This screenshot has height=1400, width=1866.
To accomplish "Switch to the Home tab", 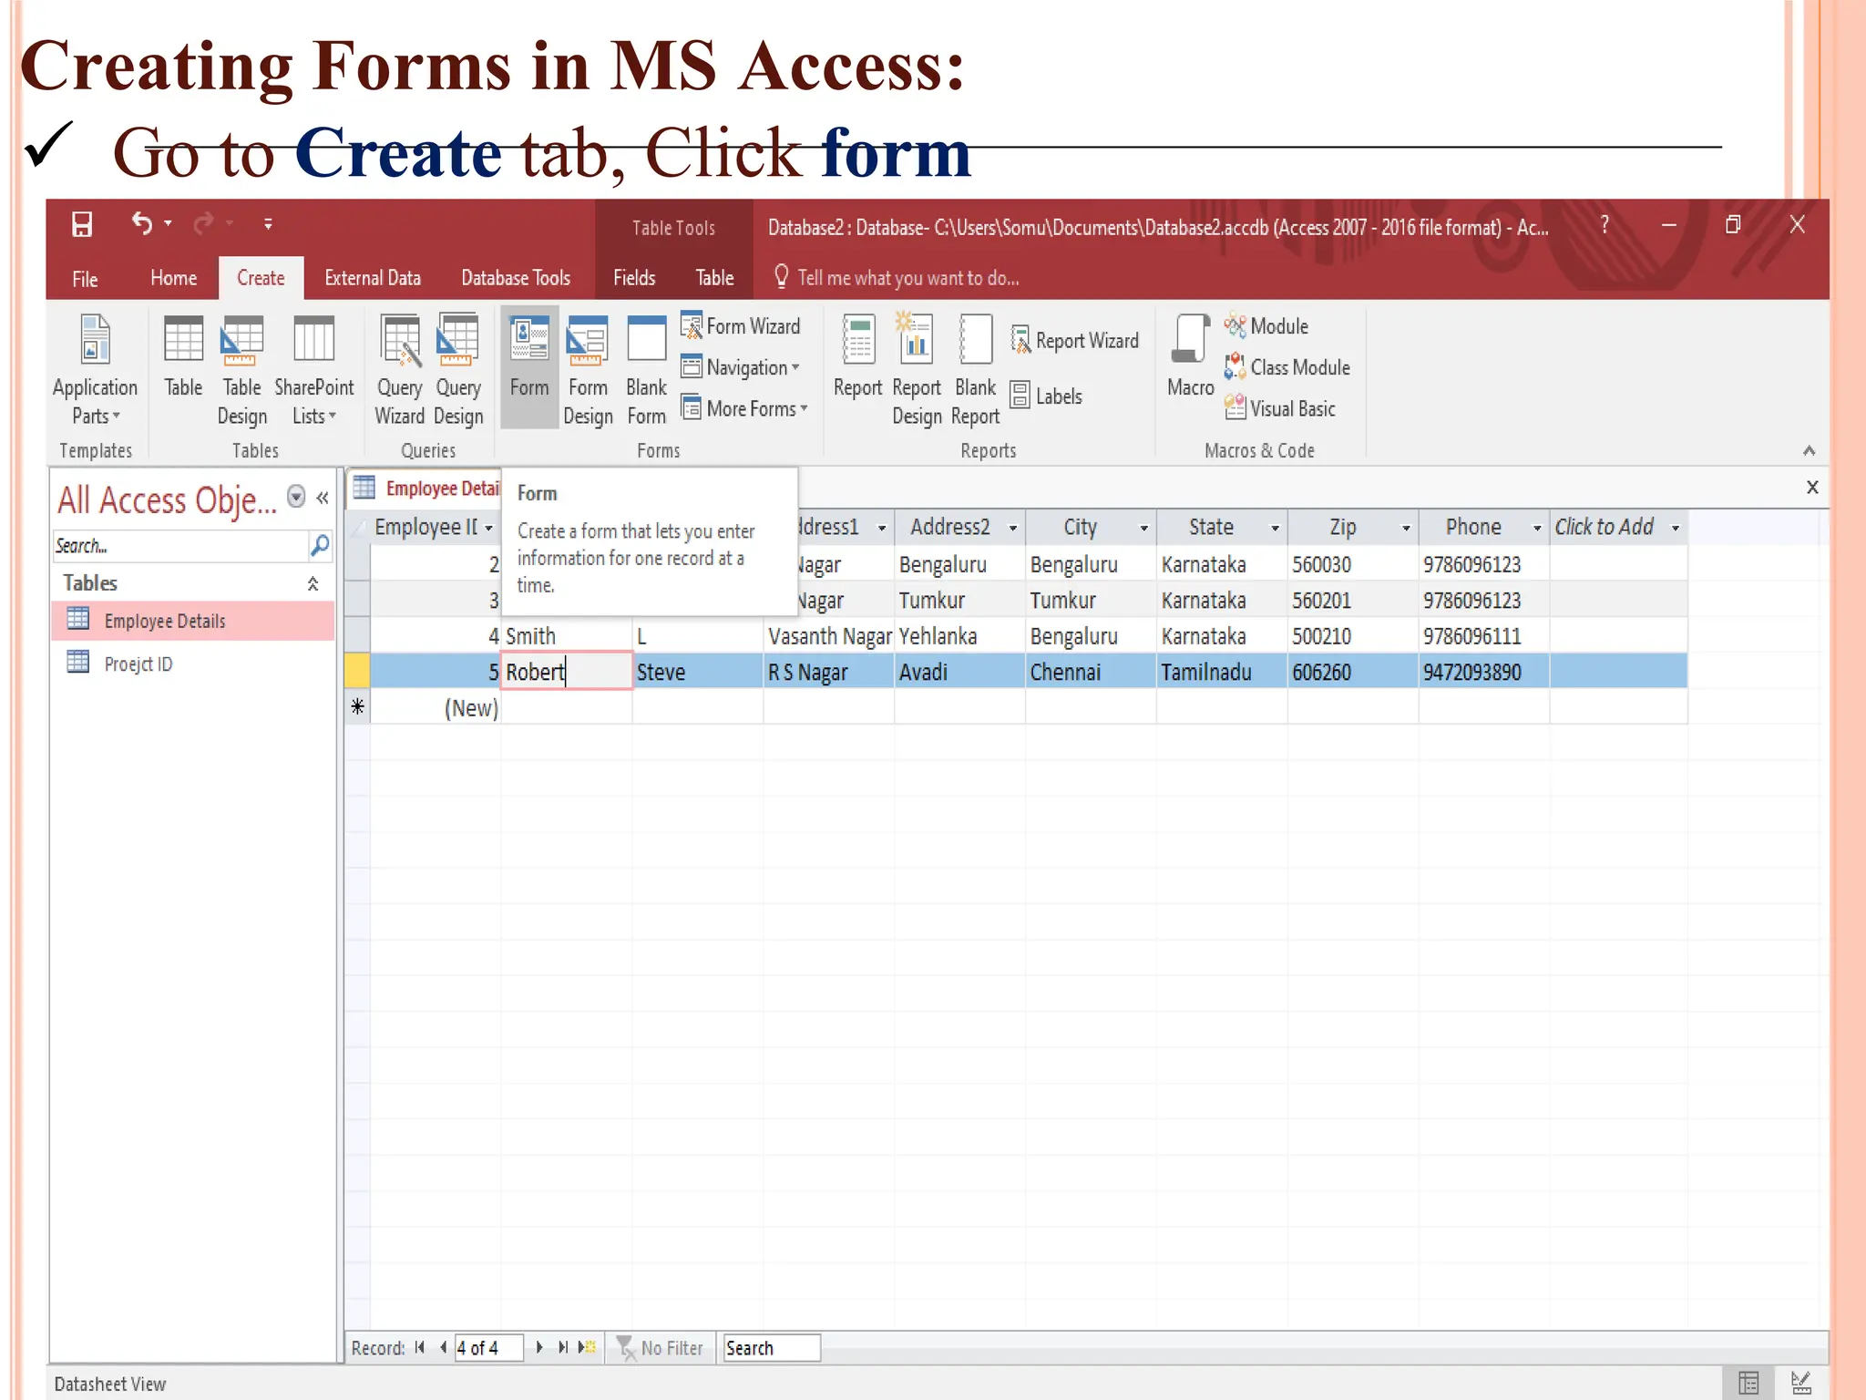I will coord(173,278).
